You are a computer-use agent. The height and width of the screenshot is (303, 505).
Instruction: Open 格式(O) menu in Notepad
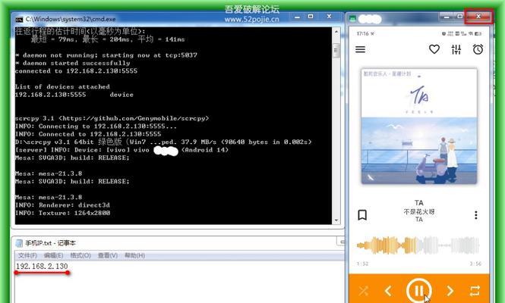[x=80, y=255]
